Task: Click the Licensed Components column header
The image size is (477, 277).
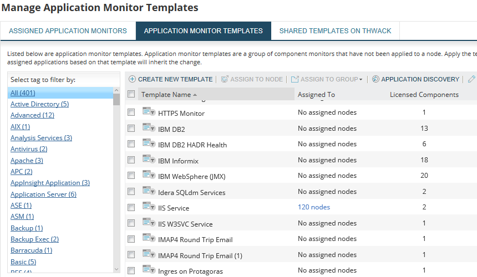Action: pos(424,95)
